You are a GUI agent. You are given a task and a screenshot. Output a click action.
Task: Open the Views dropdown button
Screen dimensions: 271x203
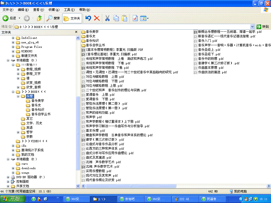(x=144, y=18)
